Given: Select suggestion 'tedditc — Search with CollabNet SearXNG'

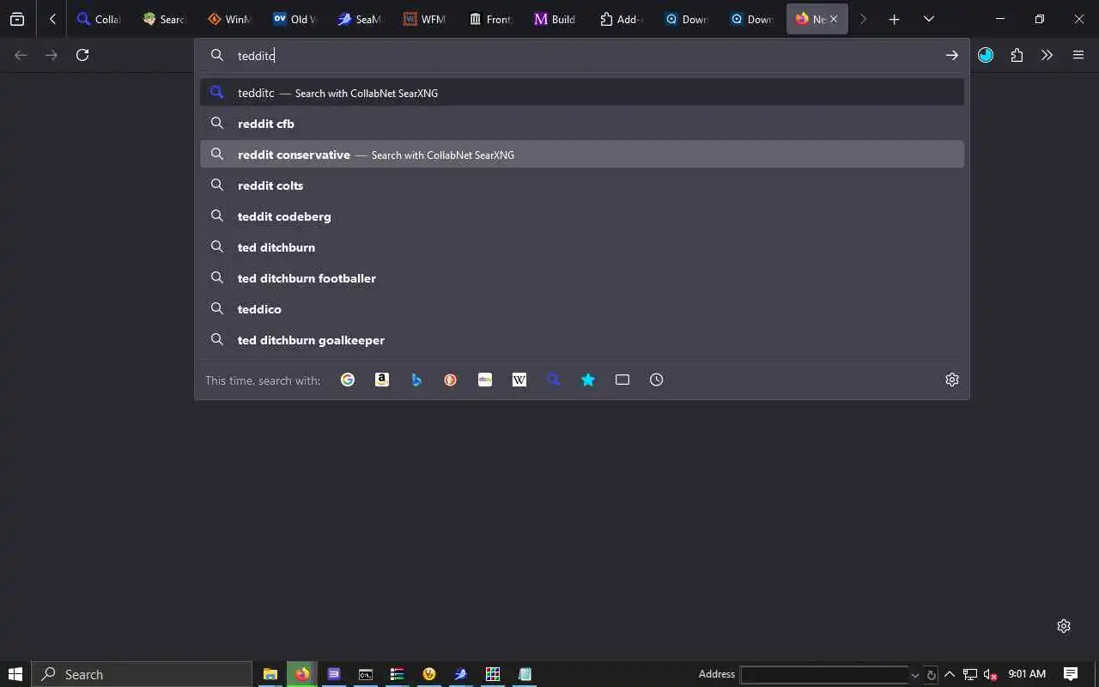Looking at the screenshot, I should (x=582, y=93).
